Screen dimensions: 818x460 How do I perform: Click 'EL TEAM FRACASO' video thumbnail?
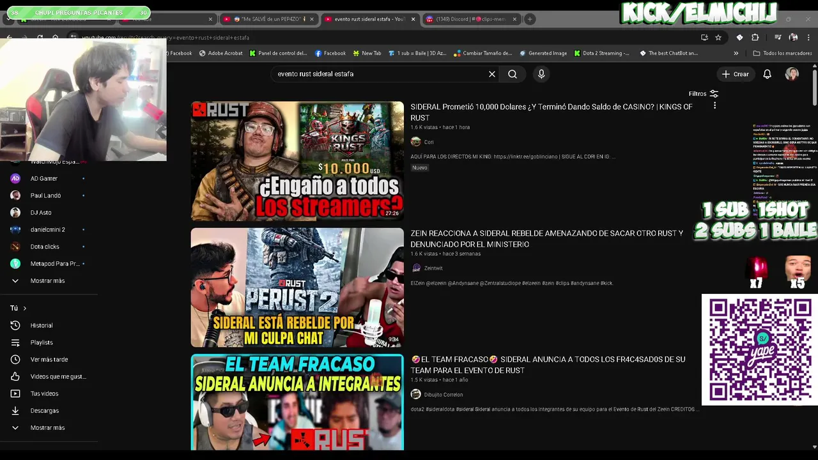pos(297,402)
